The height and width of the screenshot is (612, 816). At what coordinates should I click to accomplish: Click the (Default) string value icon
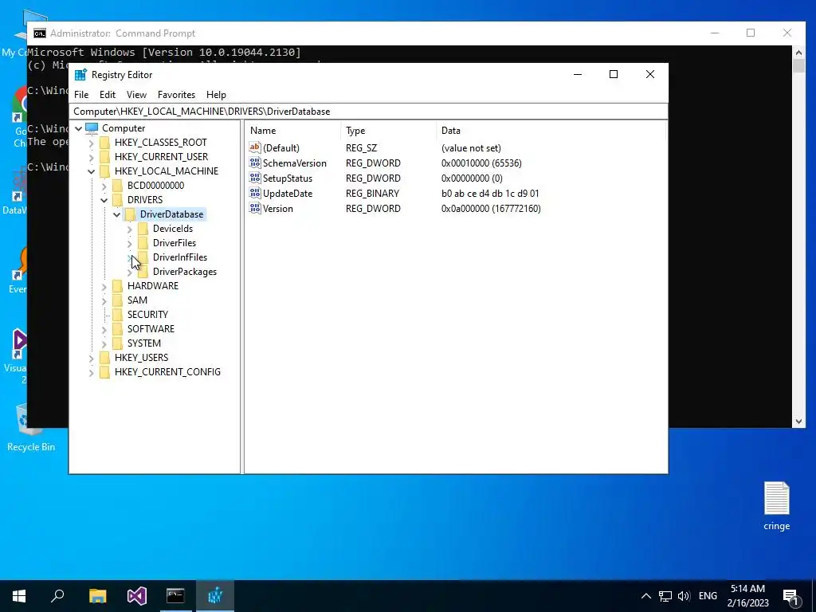pos(254,147)
